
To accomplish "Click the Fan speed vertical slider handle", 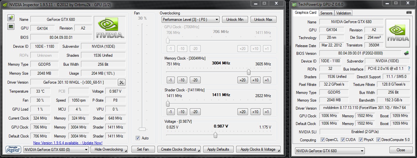I will tap(142, 129).
